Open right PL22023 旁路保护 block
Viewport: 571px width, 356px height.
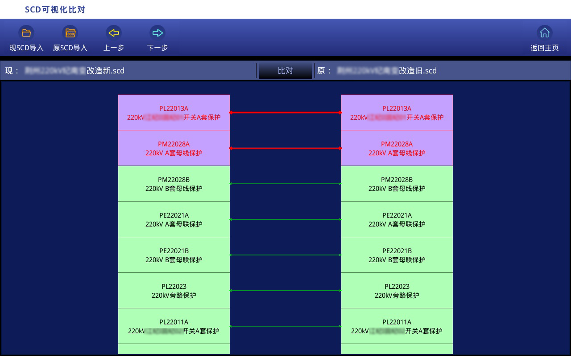coord(397,291)
